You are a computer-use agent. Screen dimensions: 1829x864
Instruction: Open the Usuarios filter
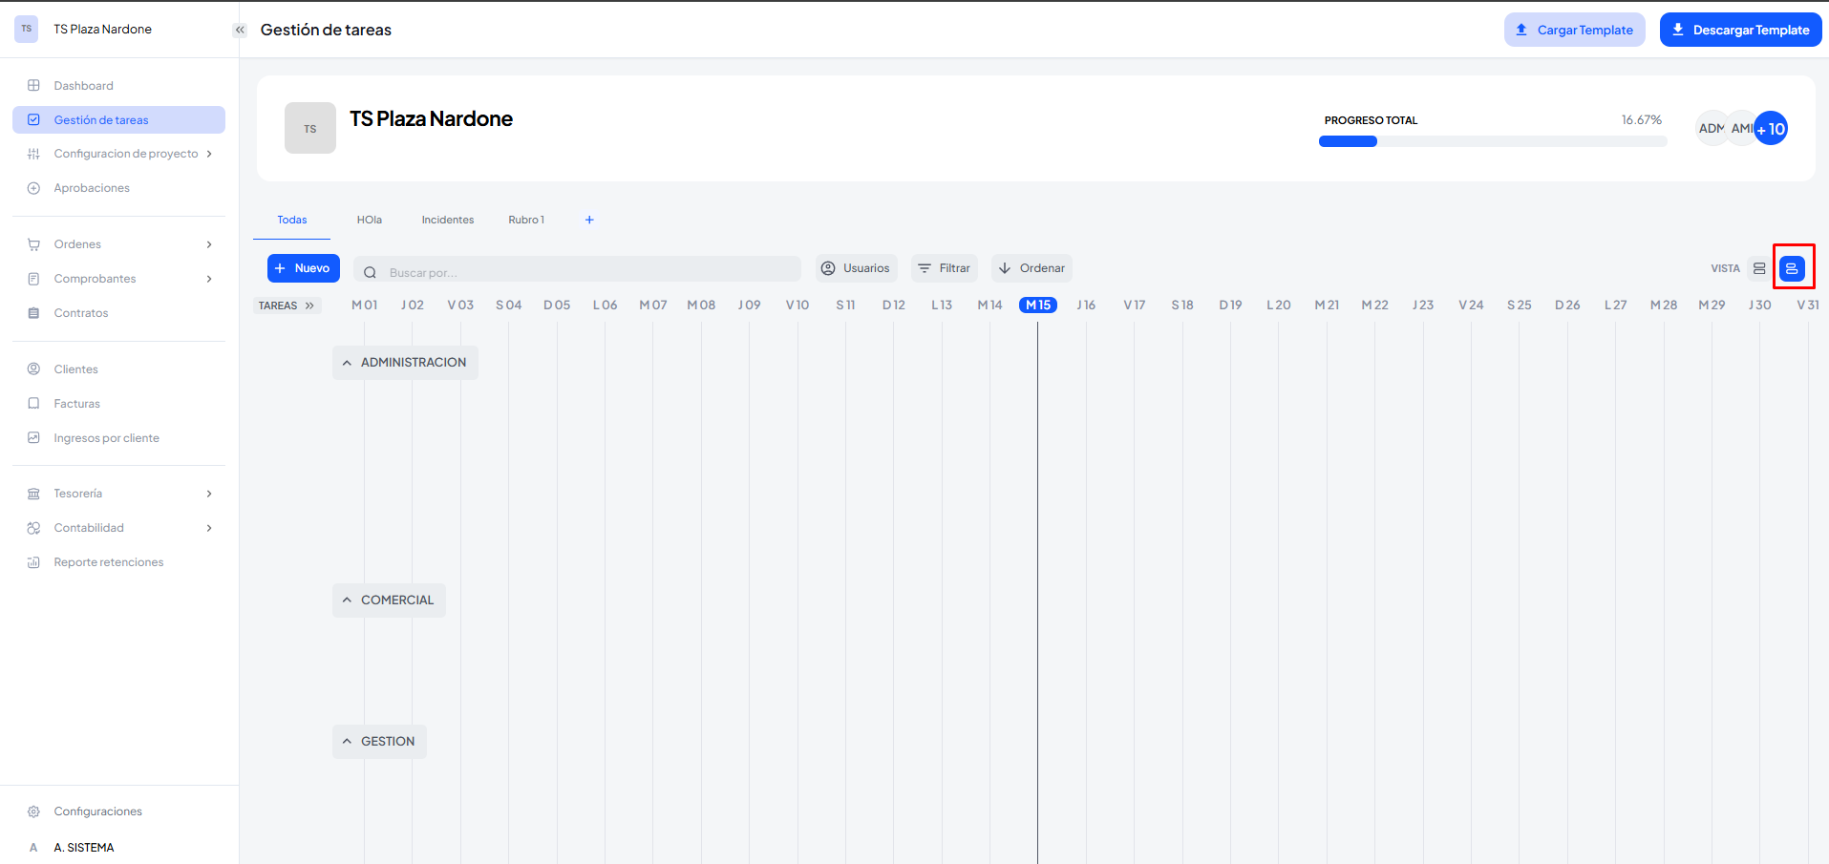[x=856, y=268]
